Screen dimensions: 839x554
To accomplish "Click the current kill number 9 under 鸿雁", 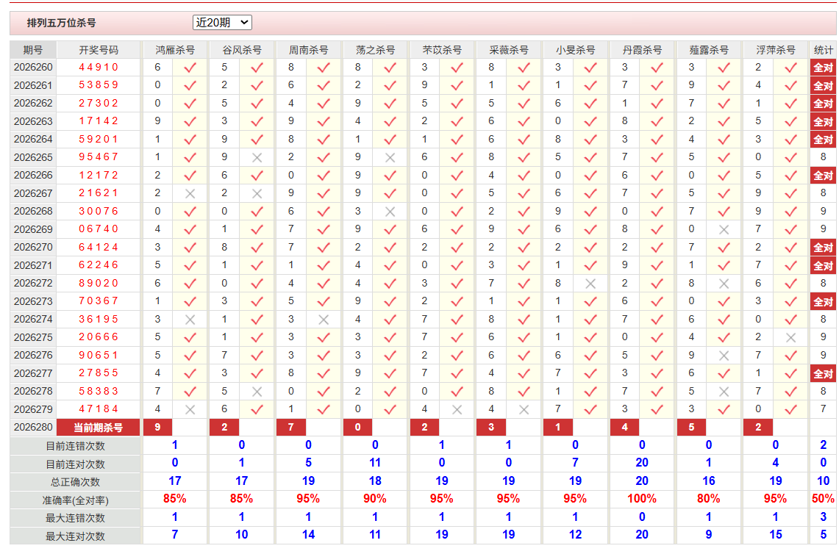I will (x=157, y=428).
